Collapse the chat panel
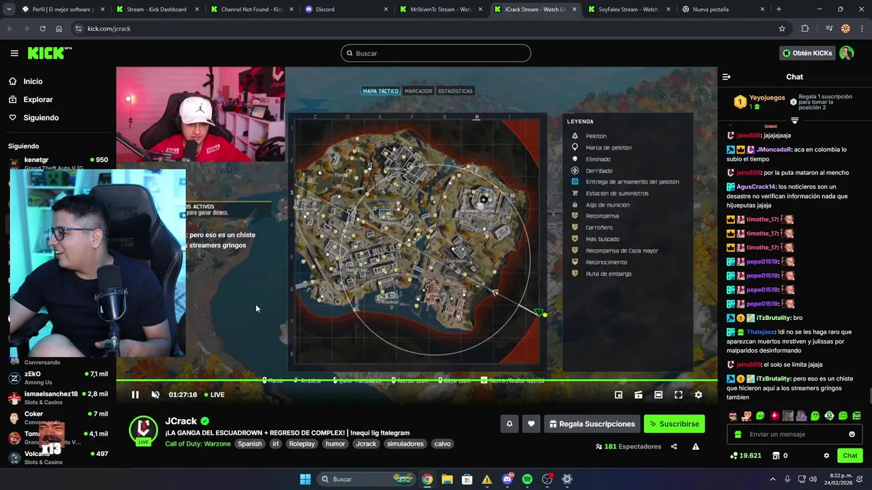The height and width of the screenshot is (490, 872). tap(726, 77)
